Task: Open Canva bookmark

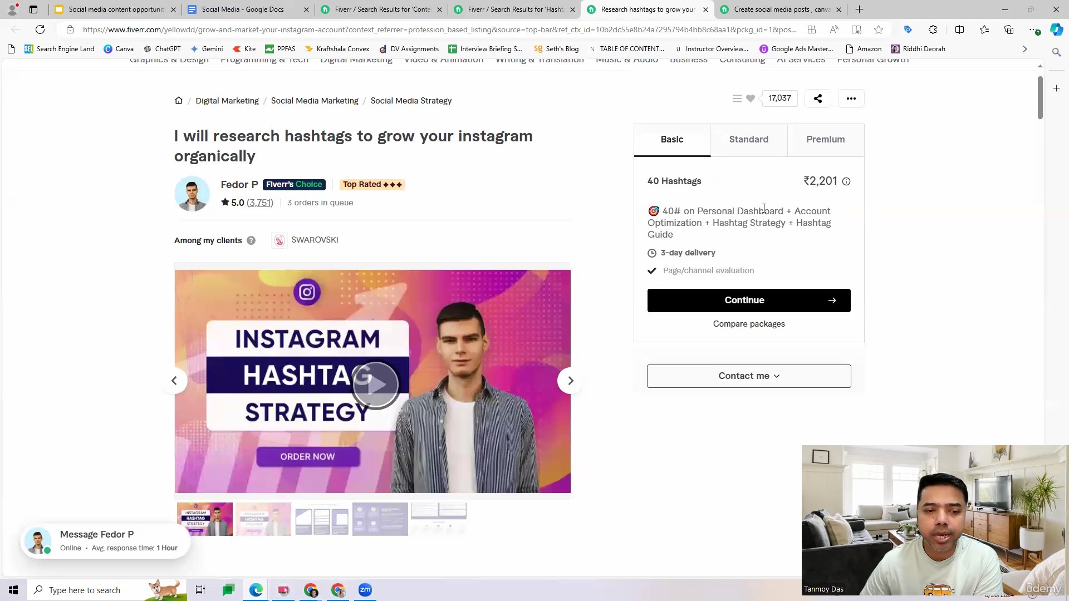Action: (119, 49)
